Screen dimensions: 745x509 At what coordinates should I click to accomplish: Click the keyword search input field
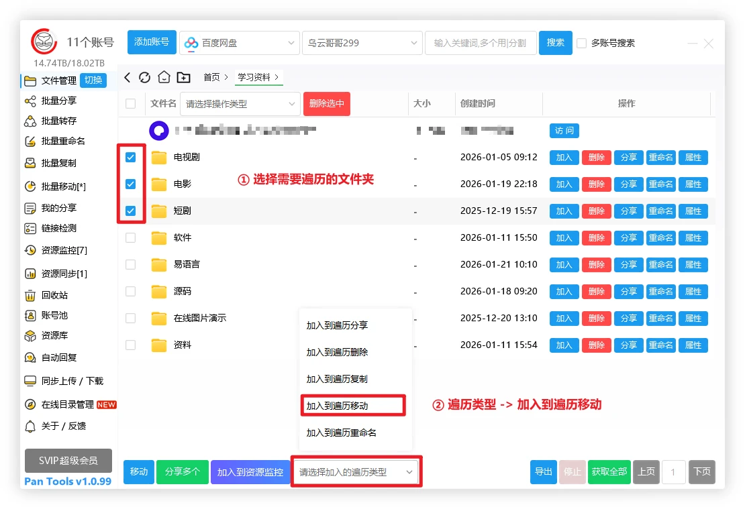pyautogui.click(x=480, y=43)
